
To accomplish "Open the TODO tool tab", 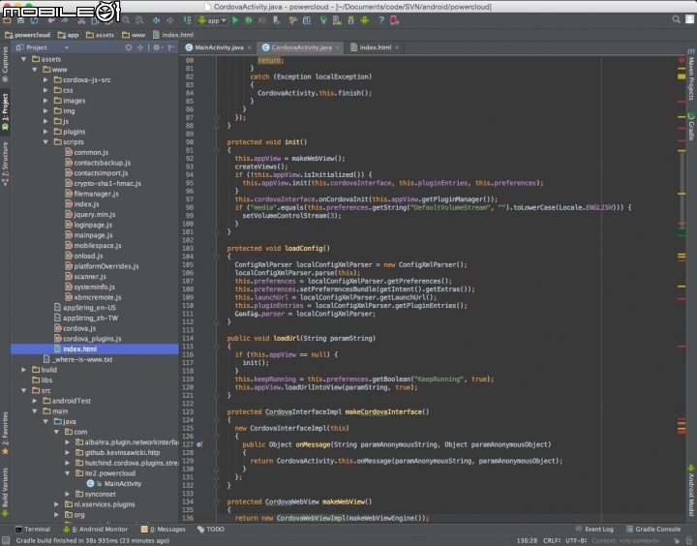I will coord(211,530).
